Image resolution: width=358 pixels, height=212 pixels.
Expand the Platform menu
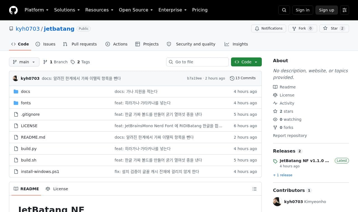click(x=37, y=10)
